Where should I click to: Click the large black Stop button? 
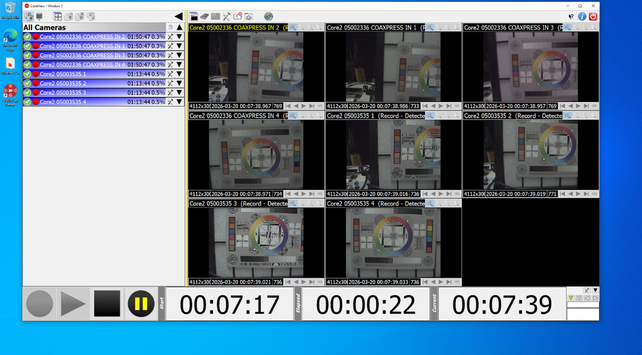coord(107,304)
